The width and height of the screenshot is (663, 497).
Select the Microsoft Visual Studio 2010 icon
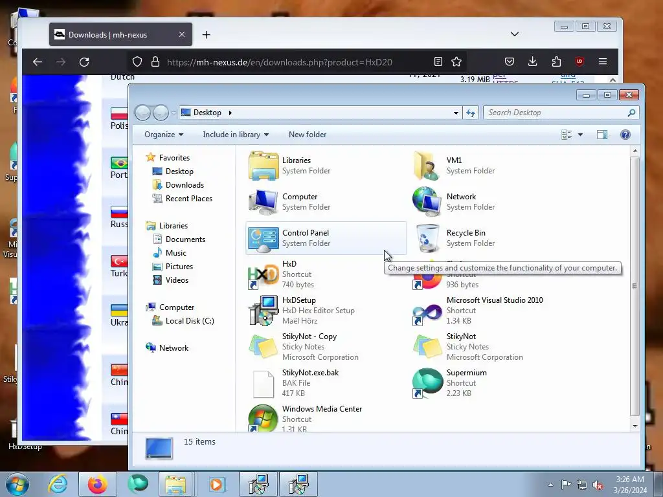[427, 314]
